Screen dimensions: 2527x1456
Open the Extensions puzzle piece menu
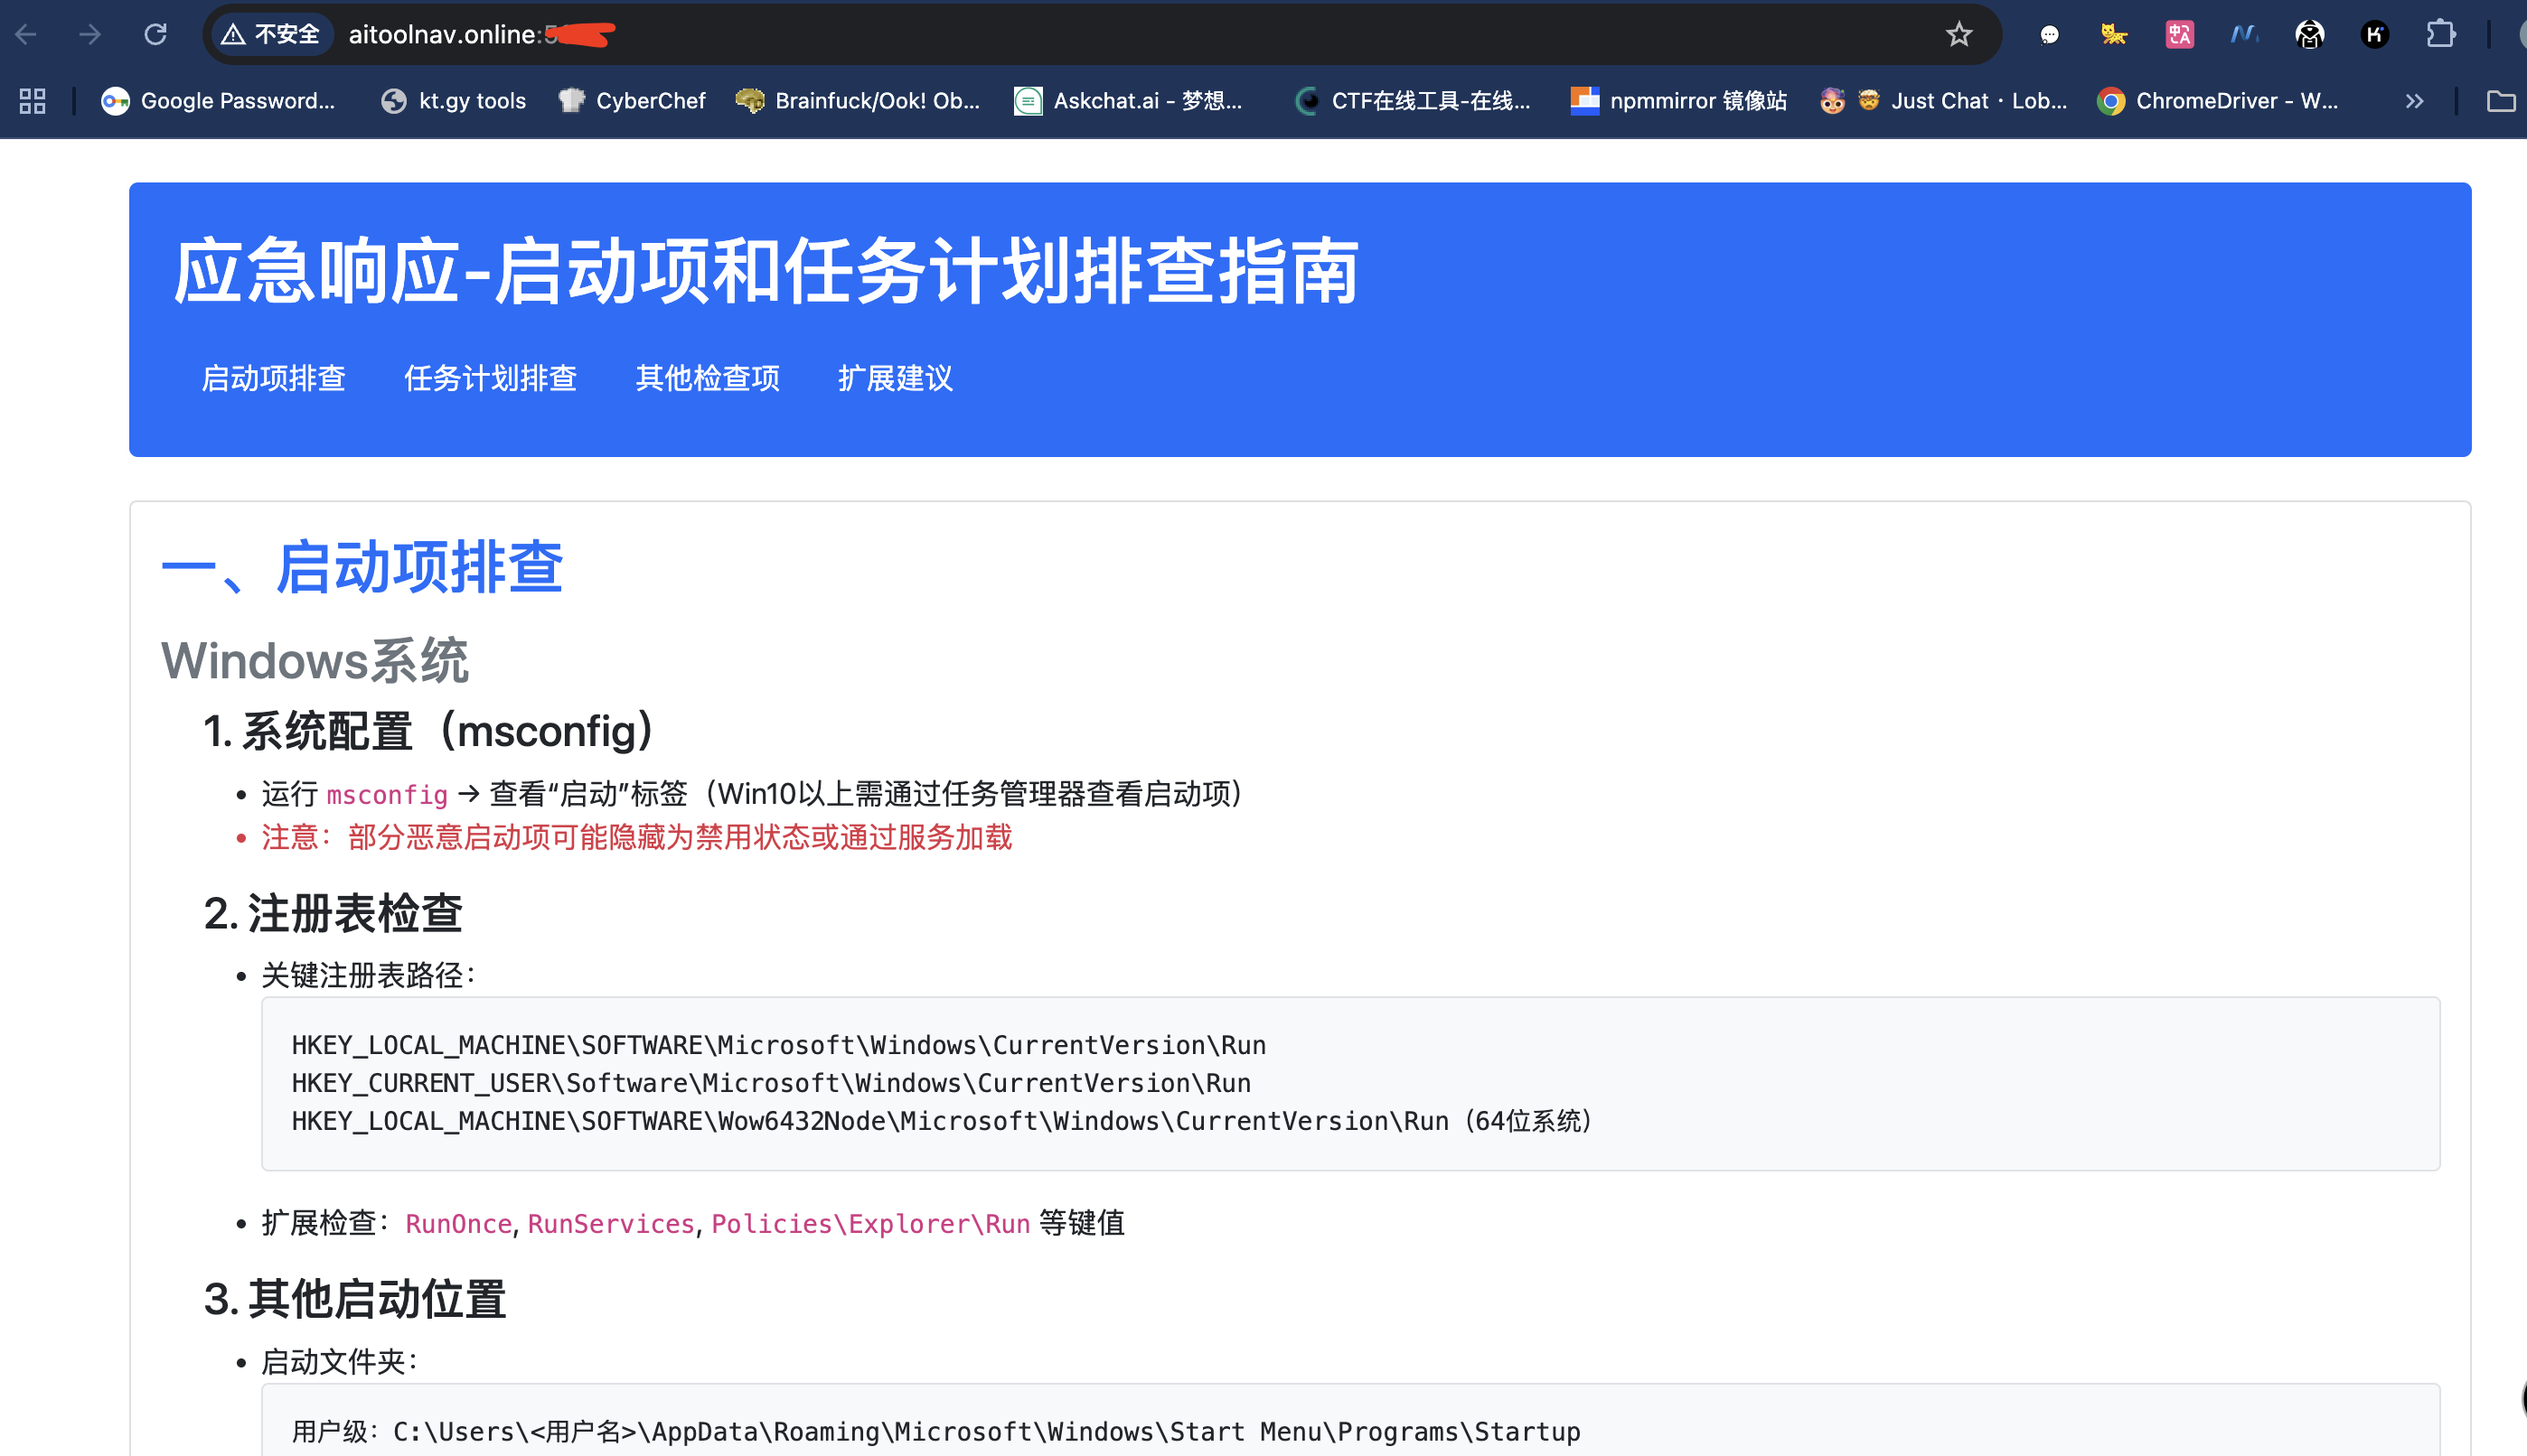2440,35
